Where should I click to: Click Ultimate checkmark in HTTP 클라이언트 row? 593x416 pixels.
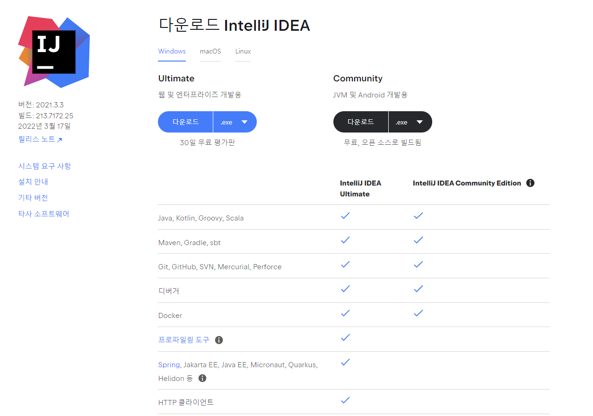coord(345,400)
